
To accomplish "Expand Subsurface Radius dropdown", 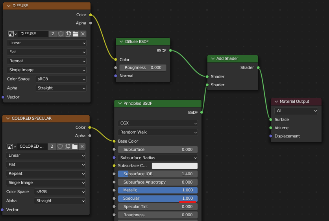I will tap(158, 158).
